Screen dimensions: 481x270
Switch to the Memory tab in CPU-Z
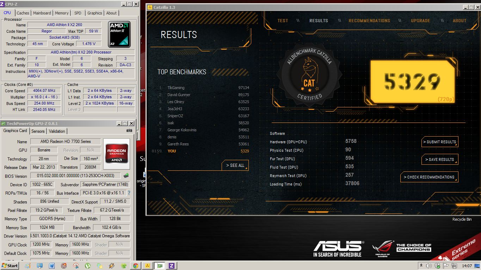click(62, 13)
